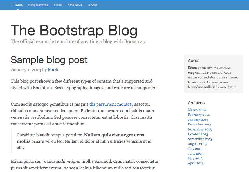Select the August 2013 archive
249x172 pixels.
(x=197, y=144)
